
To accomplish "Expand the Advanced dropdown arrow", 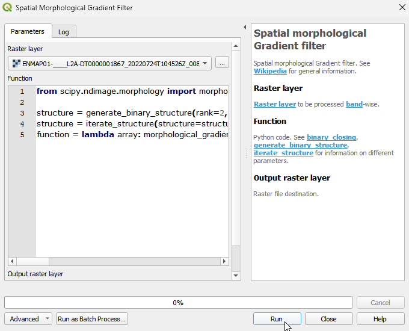I will coord(48,318).
